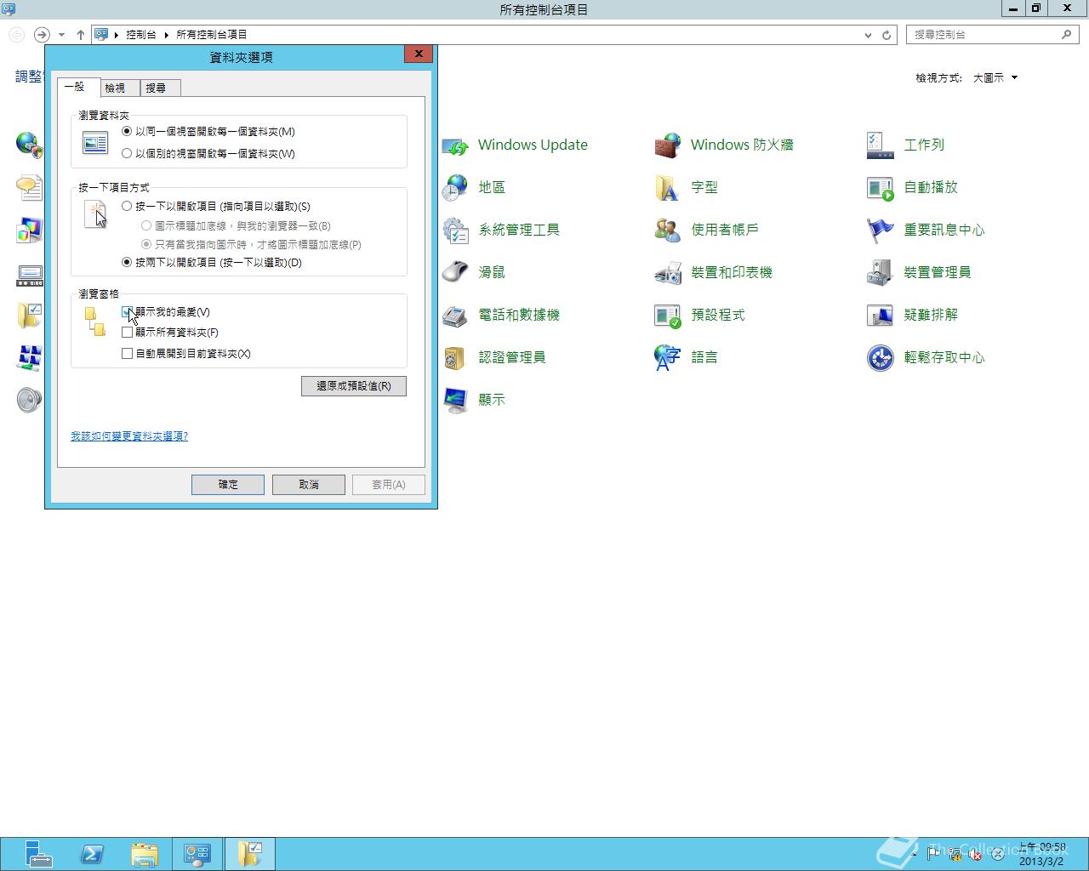
Task: Open the 自動播放 icon
Action: click(881, 188)
